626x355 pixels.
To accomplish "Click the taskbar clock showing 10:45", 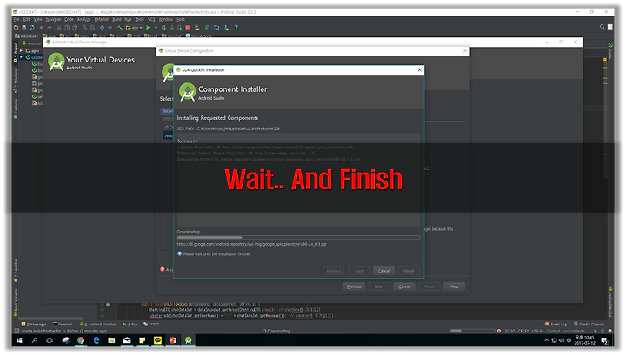I will pyautogui.click(x=584, y=340).
